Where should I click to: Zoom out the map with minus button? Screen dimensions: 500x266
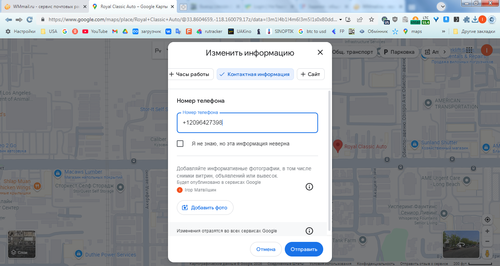(x=487, y=241)
